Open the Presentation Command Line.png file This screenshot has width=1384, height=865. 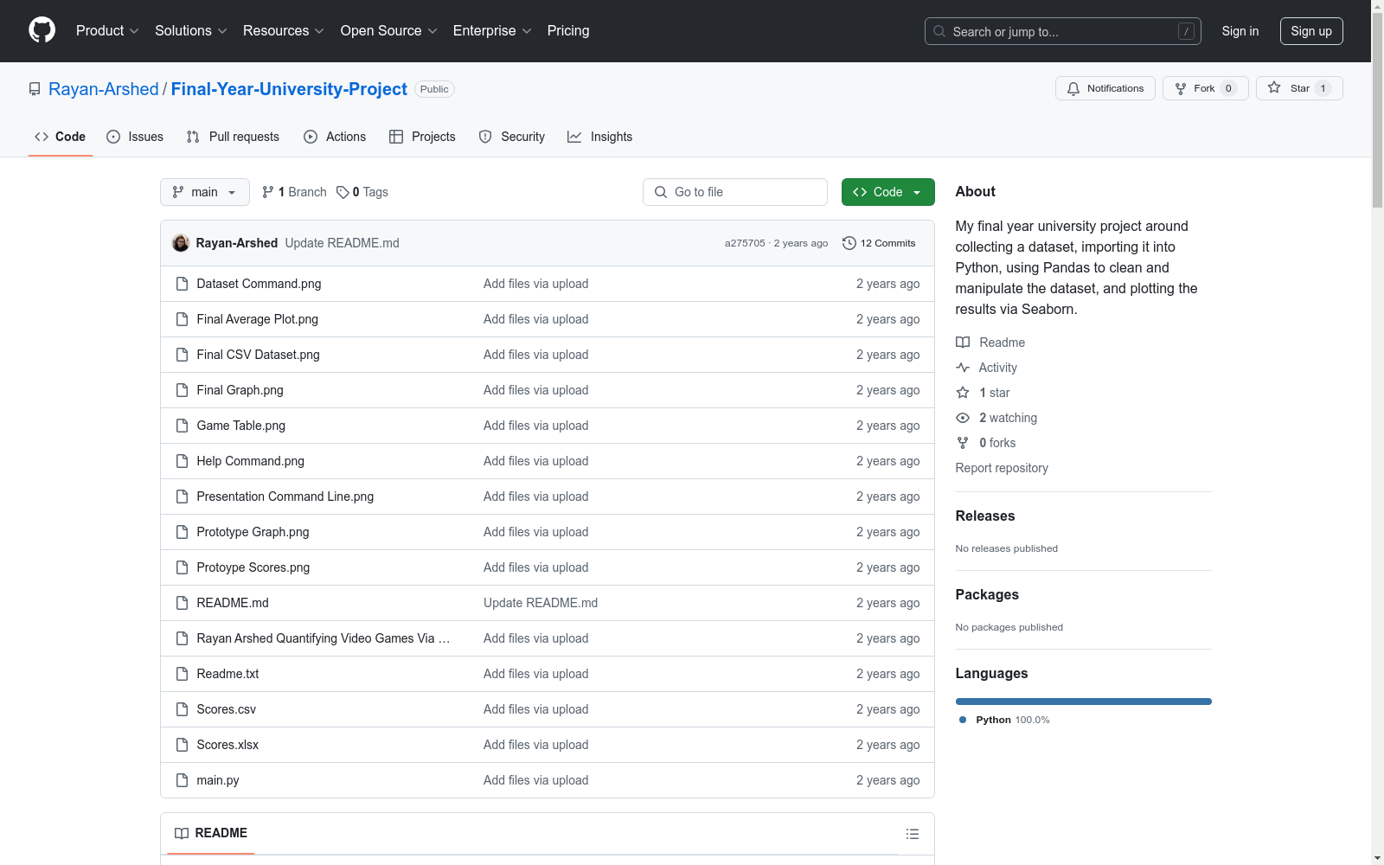pyautogui.click(x=285, y=497)
